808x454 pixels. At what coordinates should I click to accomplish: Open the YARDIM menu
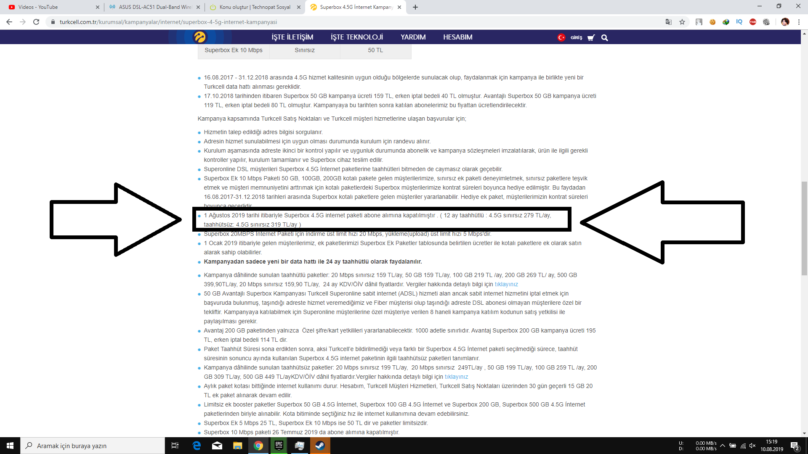(413, 37)
